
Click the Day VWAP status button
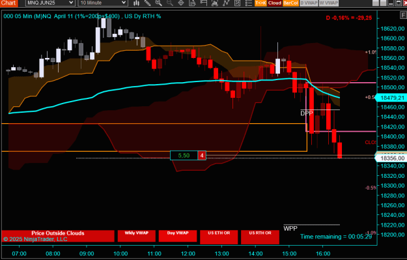point(178,236)
